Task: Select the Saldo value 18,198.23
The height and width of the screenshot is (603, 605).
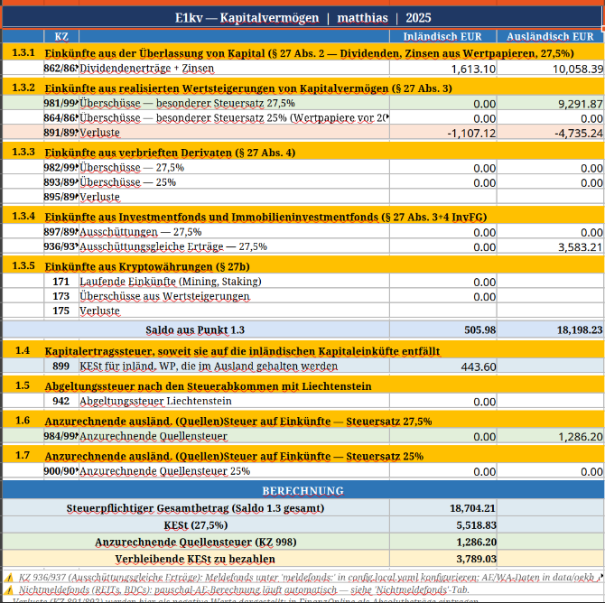Action: click(551, 329)
